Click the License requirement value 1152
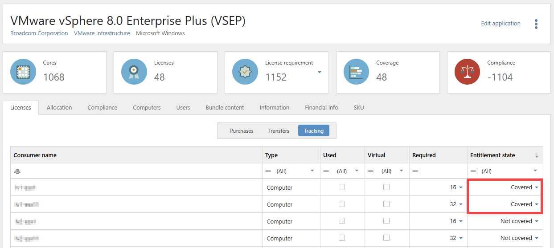Image resolution: width=554 pixels, height=248 pixels. pos(276,77)
